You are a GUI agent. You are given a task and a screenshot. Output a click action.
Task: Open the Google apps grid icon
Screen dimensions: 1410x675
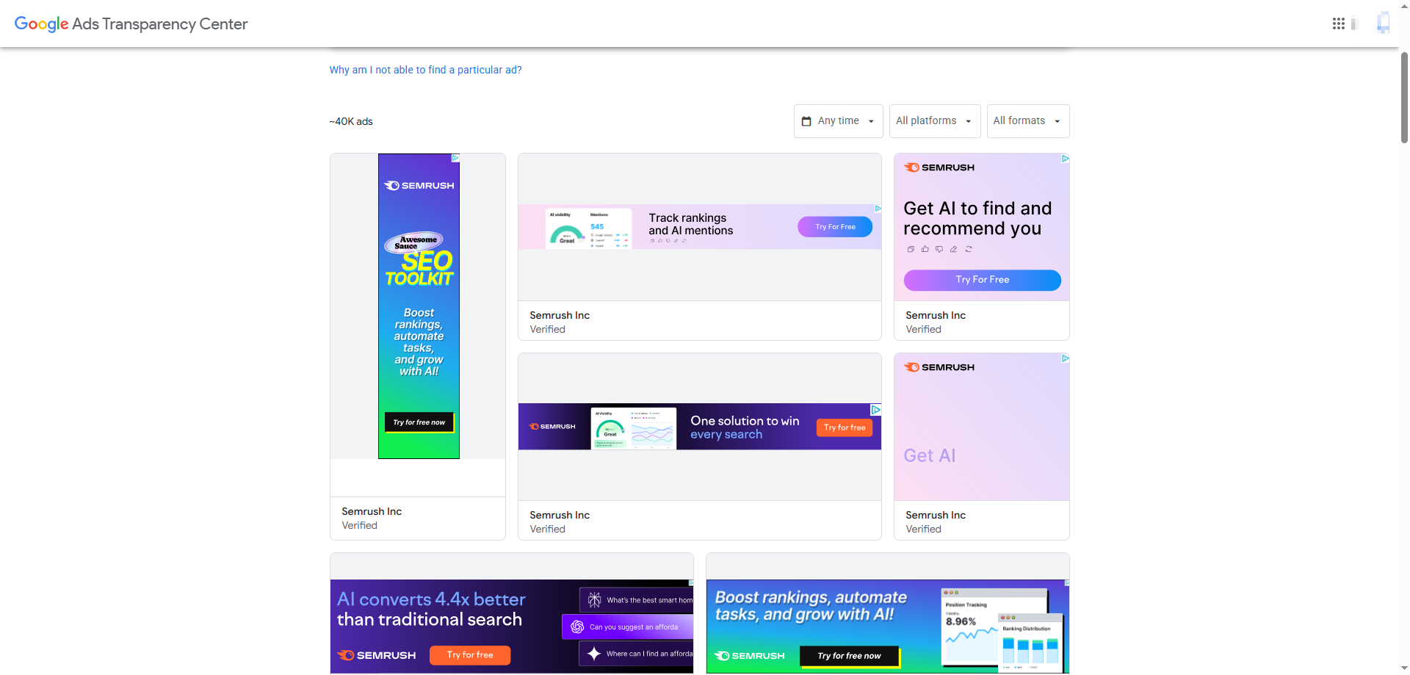(x=1338, y=24)
